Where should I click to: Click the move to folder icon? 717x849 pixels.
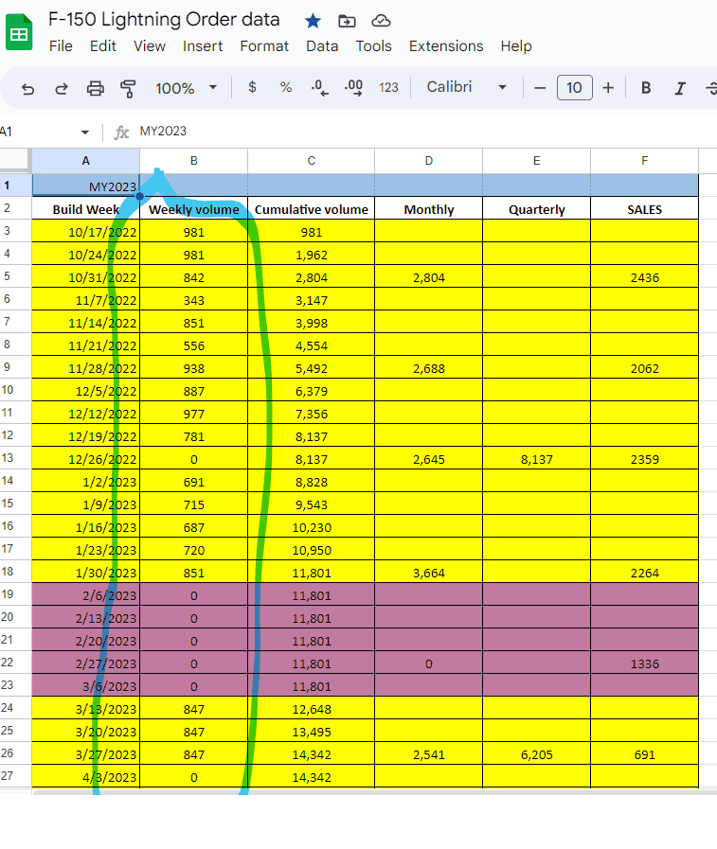click(347, 21)
